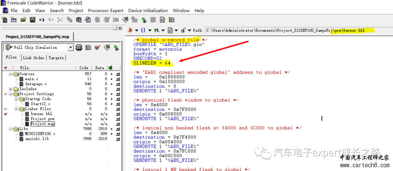Open the File menu
The width and height of the screenshot is (393, 171).
(x=14, y=11)
